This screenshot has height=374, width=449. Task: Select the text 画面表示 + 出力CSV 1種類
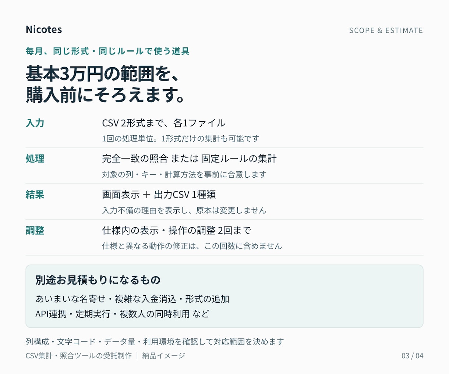[159, 195]
